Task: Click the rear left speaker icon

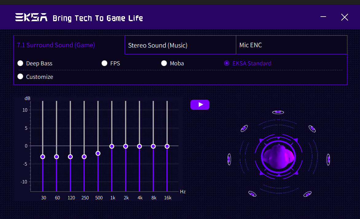Action: pyautogui.click(x=252, y=194)
